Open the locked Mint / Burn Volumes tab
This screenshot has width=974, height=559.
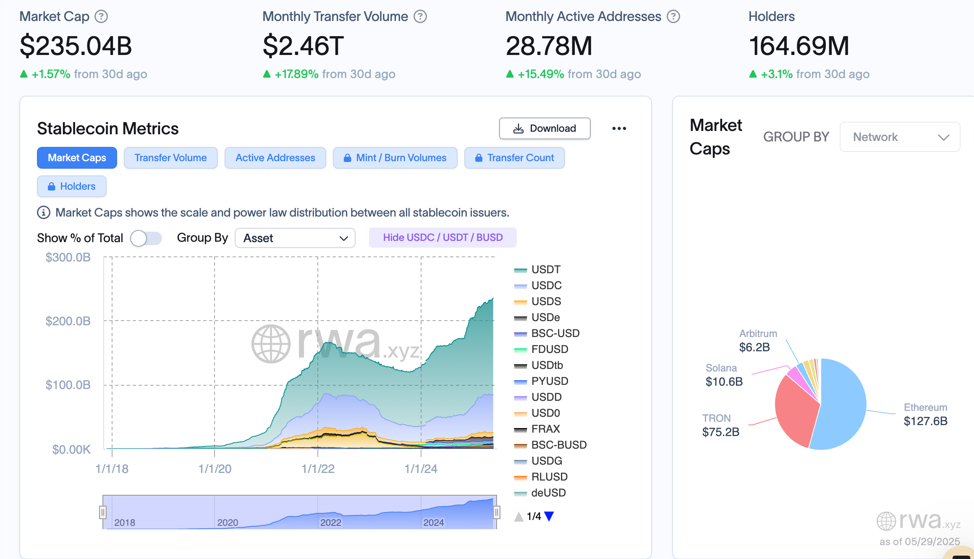tap(395, 158)
